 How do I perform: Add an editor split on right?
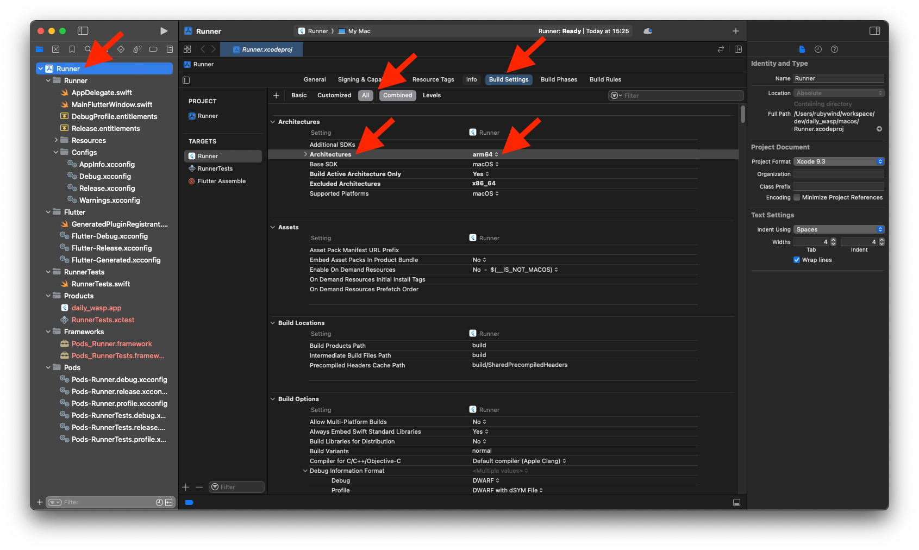738,49
